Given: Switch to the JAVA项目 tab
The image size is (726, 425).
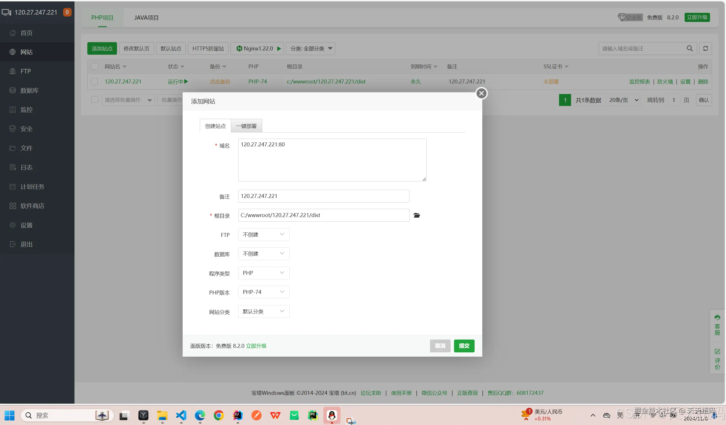Looking at the screenshot, I should coord(146,18).
